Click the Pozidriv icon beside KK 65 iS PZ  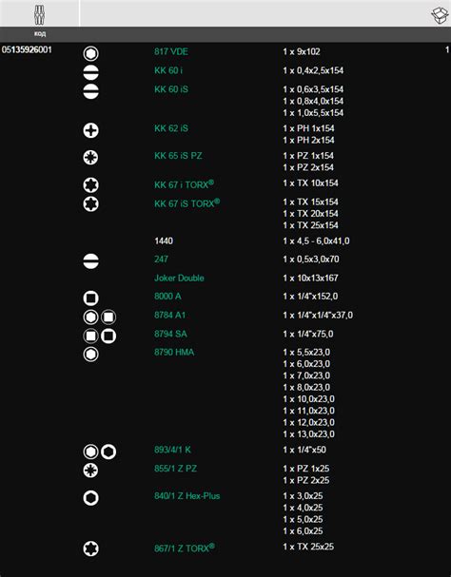[90, 158]
